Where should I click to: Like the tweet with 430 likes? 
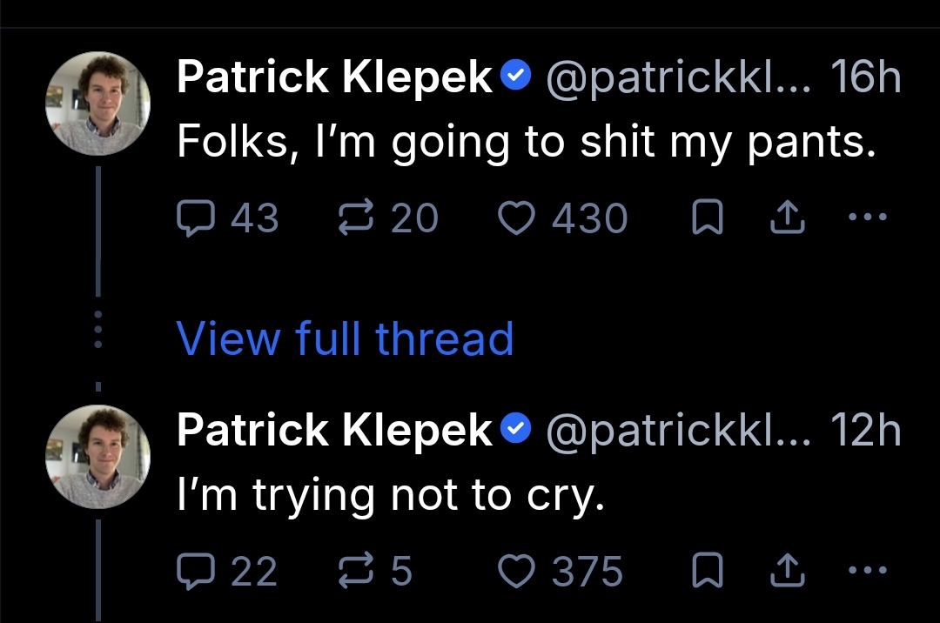pyautogui.click(x=515, y=218)
